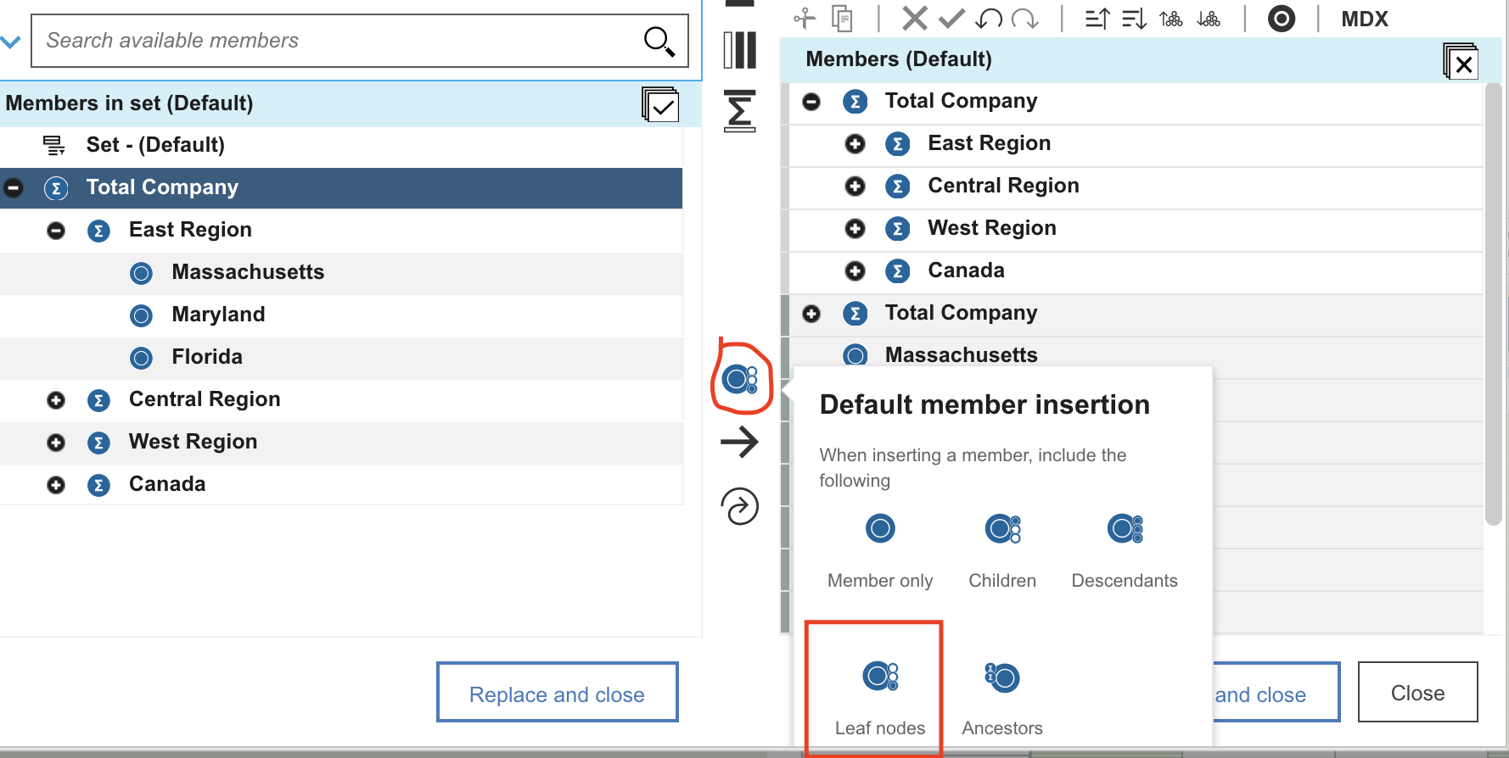Click the summation sigma icon in middle strip

739,111
